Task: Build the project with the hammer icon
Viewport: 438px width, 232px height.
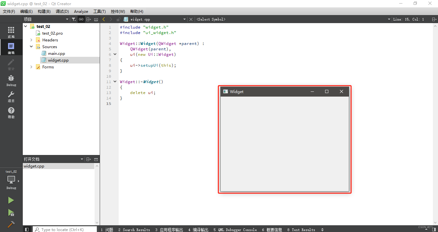Action: click(x=11, y=224)
